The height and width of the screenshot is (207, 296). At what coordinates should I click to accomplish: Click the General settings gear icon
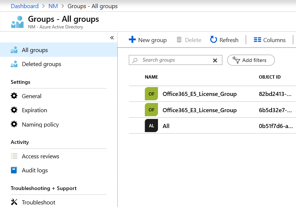(x=14, y=96)
